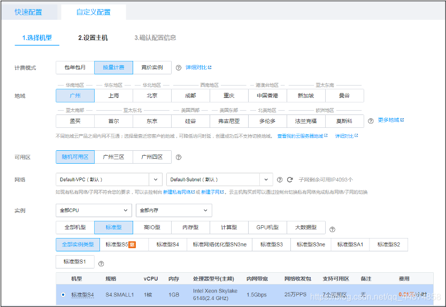This screenshot has width=446, height=307.
Task: Open the Default-VPC network dropdown
Action: pyautogui.click(x=109, y=180)
